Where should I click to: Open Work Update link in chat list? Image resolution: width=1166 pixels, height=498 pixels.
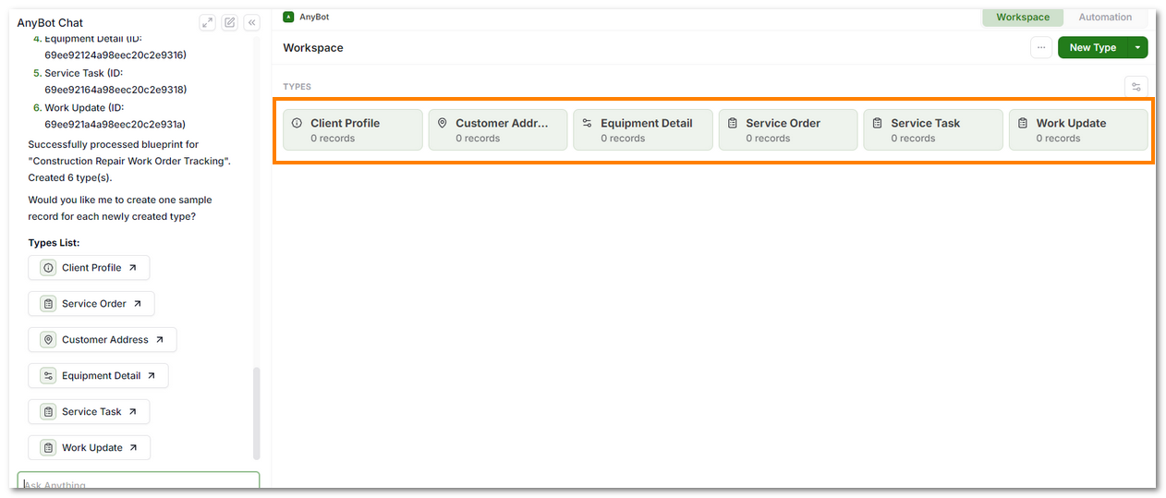coord(90,448)
